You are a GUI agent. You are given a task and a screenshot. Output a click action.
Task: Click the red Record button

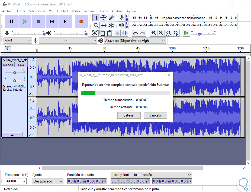(x=81, y=21)
